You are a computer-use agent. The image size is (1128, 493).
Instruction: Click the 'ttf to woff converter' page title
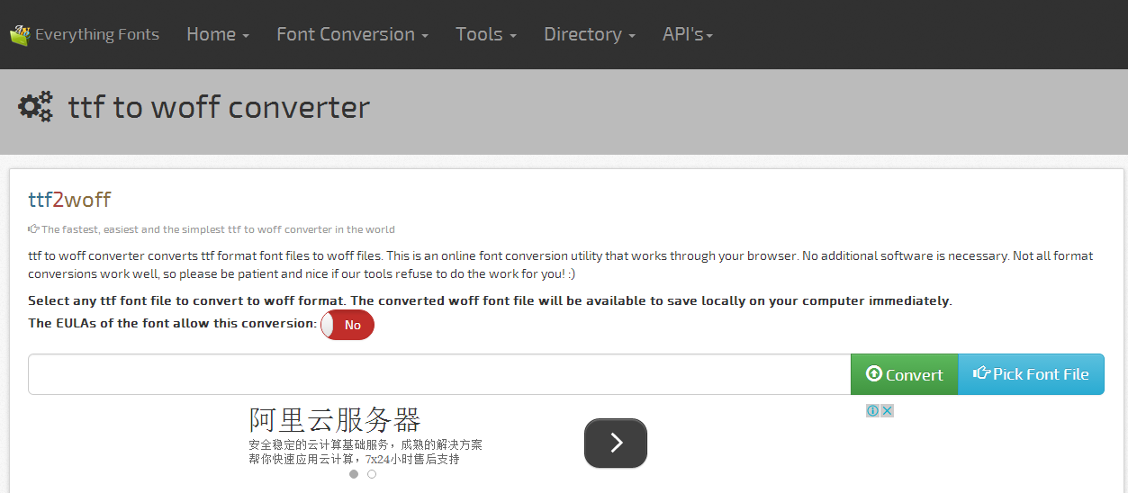[219, 107]
